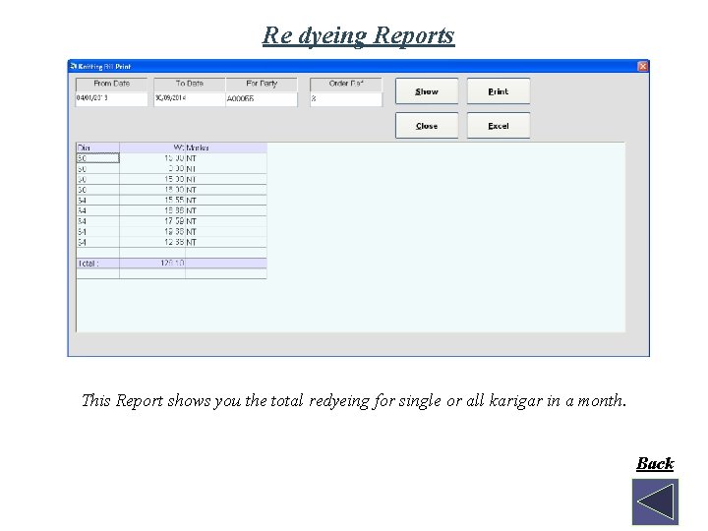
Task: Select the weight cell 17.59
Action: pyautogui.click(x=152, y=221)
